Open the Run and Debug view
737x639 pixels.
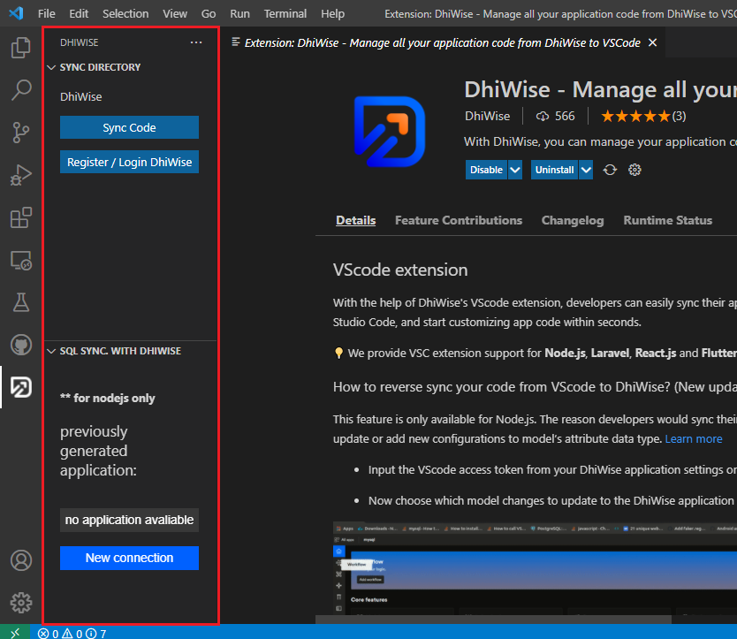(20, 174)
